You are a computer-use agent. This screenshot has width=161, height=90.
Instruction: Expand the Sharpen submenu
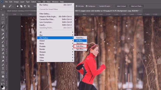click(x=55, y=52)
